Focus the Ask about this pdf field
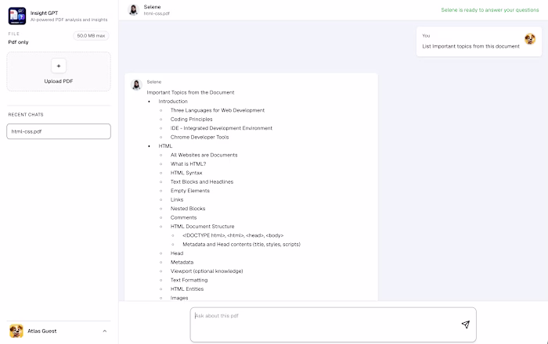 click(333, 324)
